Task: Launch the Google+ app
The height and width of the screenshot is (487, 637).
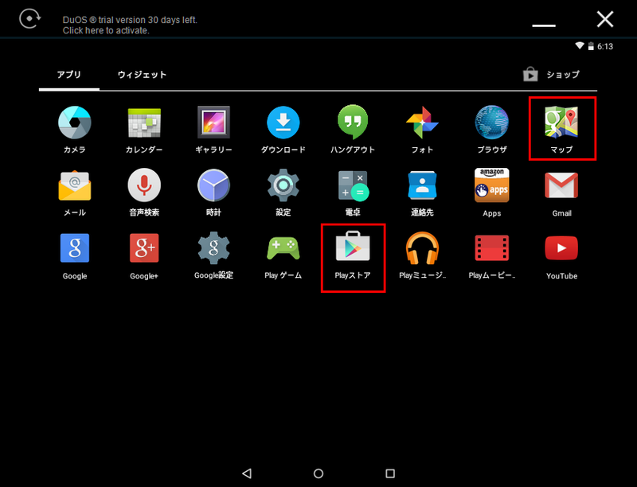Action: pos(144,256)
